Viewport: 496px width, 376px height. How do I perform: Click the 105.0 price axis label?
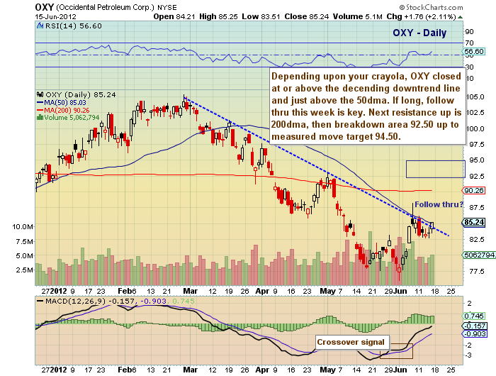[x=475, y=97]
